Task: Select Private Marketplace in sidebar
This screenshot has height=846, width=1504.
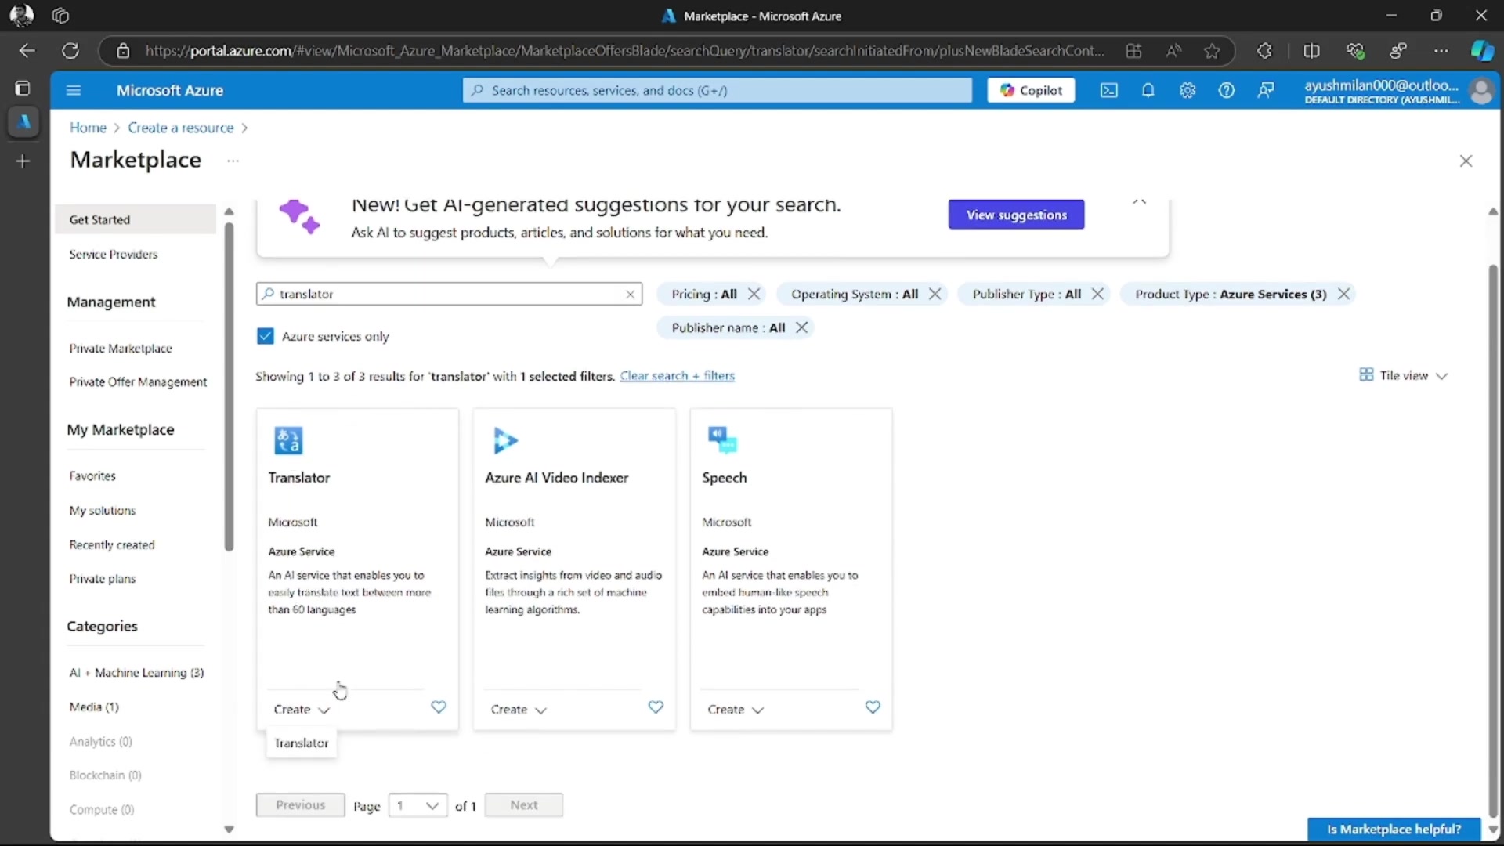Action: click(x=121, y=349)
